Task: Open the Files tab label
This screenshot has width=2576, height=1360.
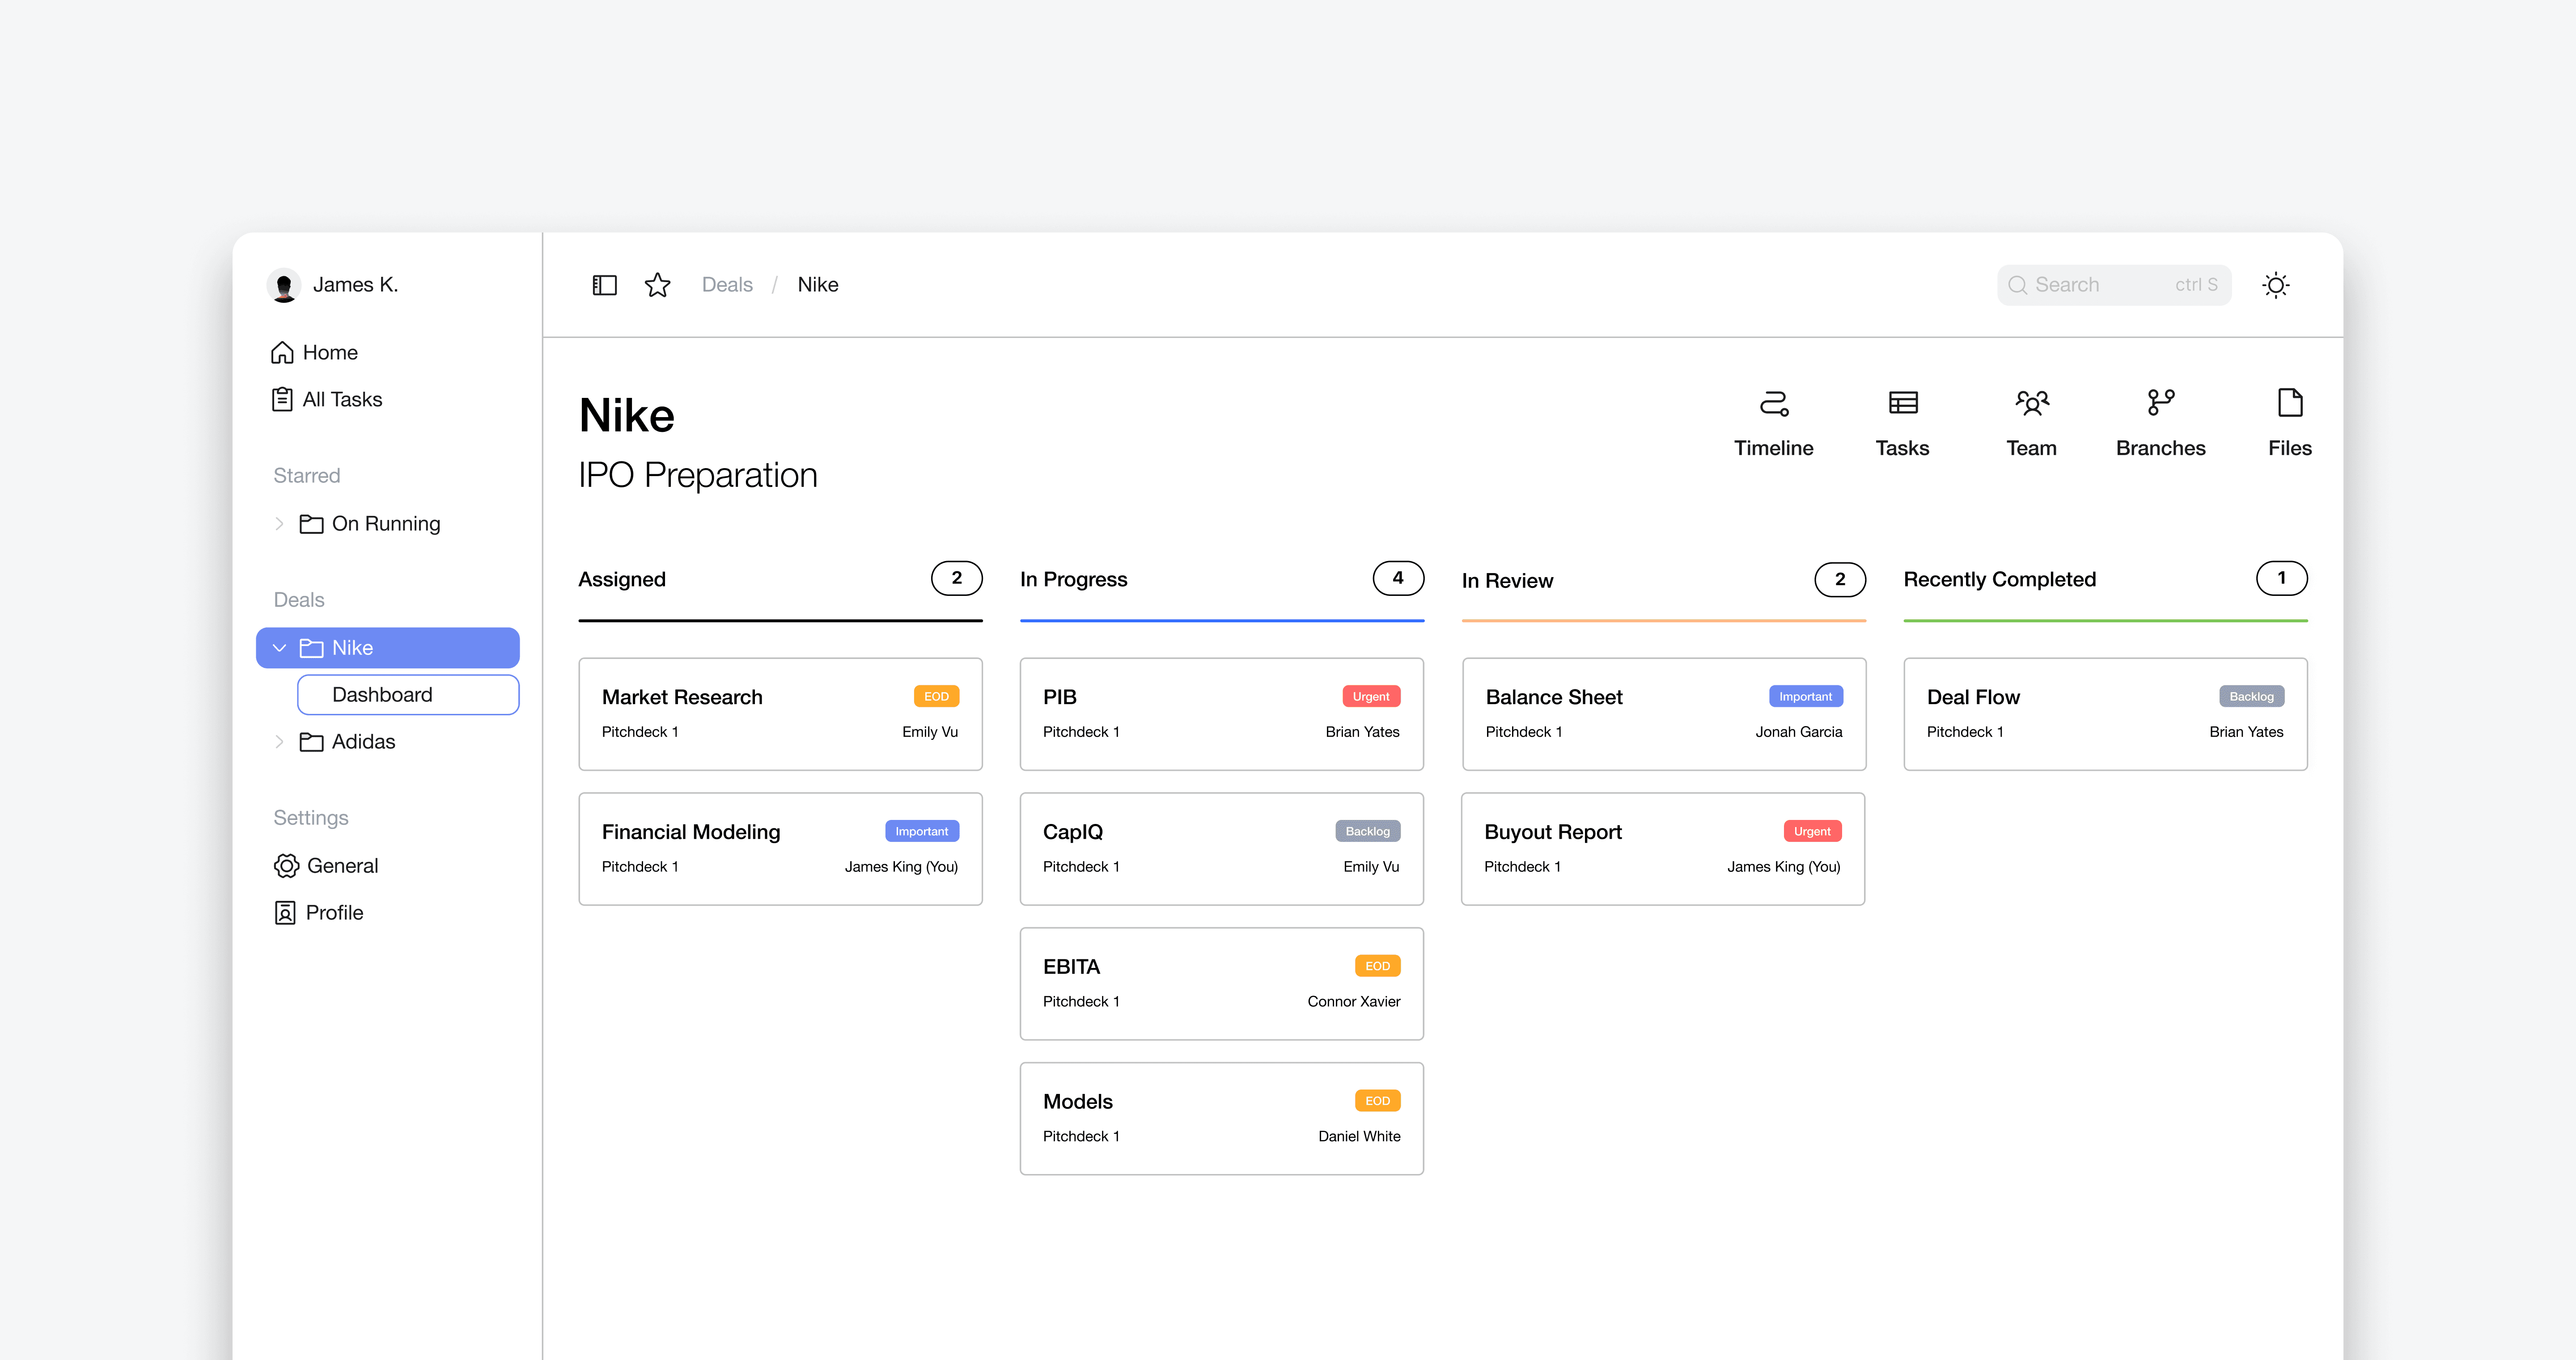Action: point(2289,448)
